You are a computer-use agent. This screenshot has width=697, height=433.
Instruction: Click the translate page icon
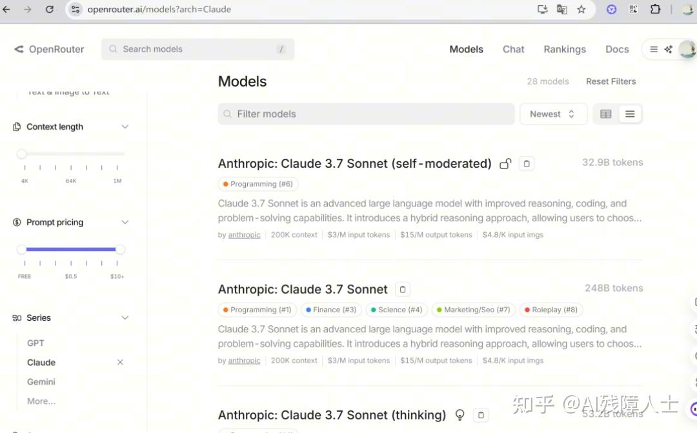pyautogui.click(x=562, y=9)
